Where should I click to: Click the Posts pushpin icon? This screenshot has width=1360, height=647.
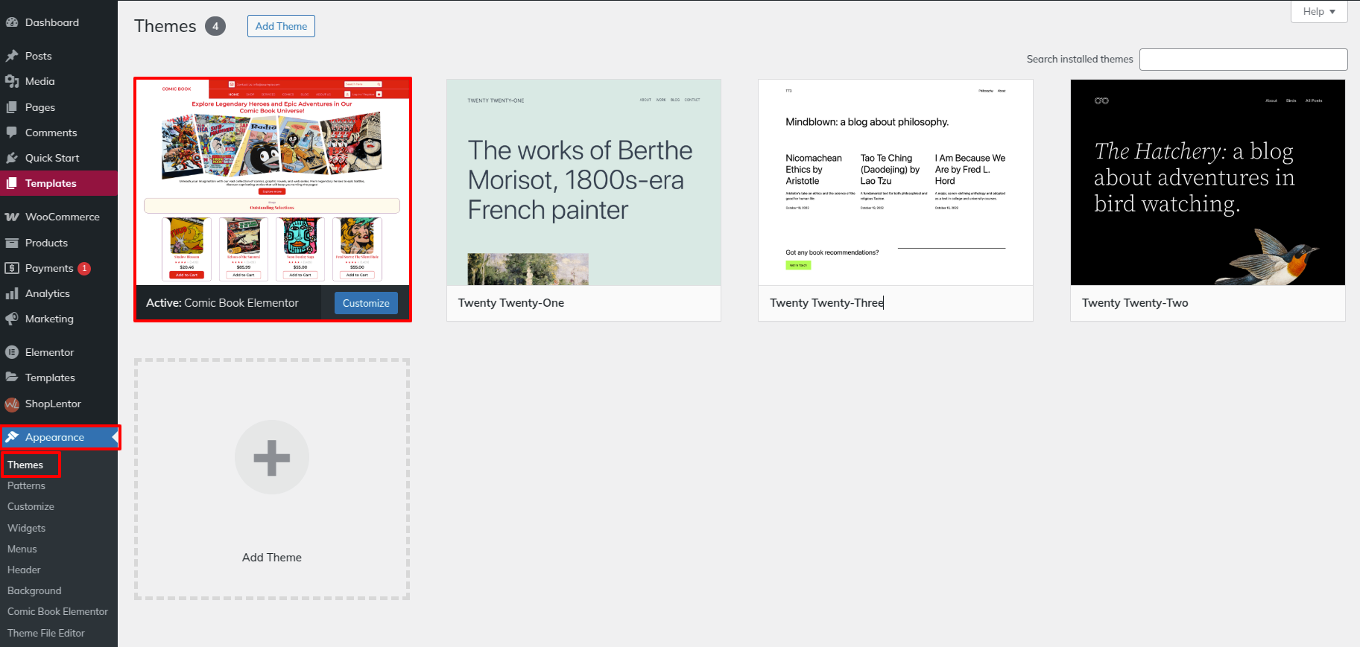click(x=12, y=56)
